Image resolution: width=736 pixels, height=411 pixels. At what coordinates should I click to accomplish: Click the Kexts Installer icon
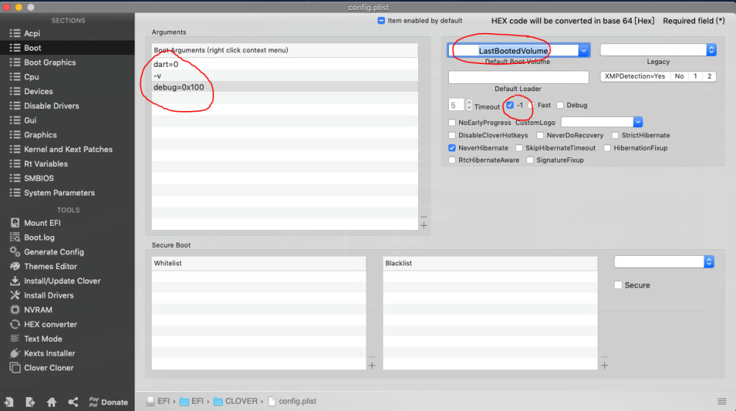[x=15, y=353]
